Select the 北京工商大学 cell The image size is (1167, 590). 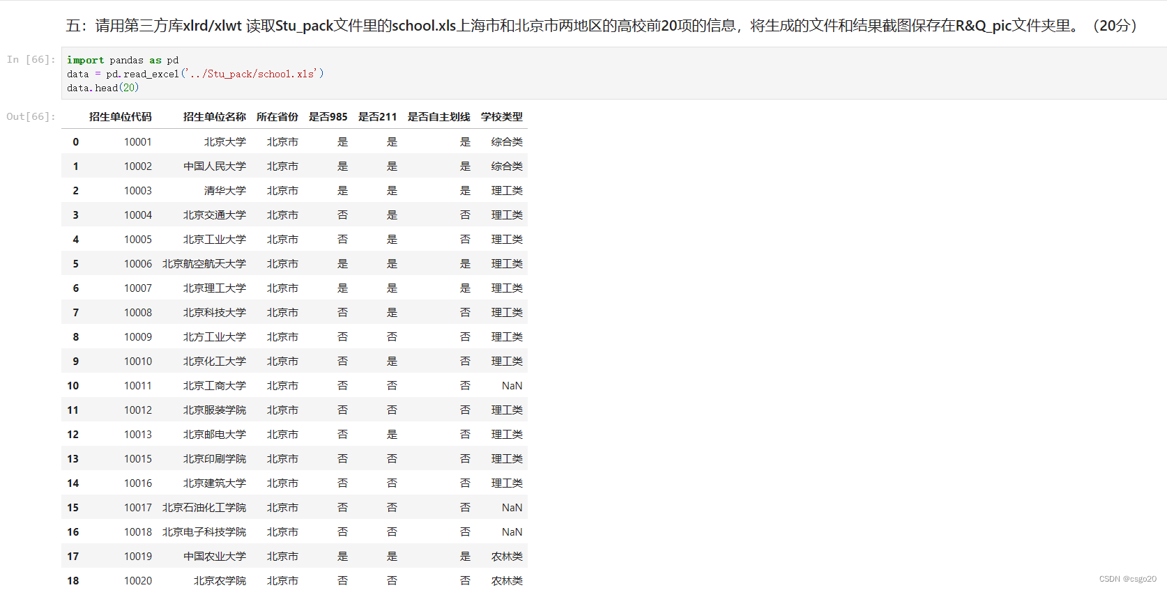pos(214,386)
